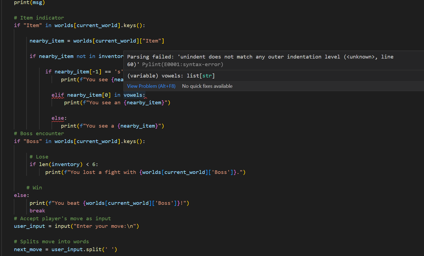Click the "# Accept player's move as input" comment
Viewport: 424px width, 256px height.
point(62,219)
